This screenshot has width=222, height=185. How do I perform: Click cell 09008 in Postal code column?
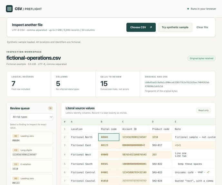pos(109,155)
